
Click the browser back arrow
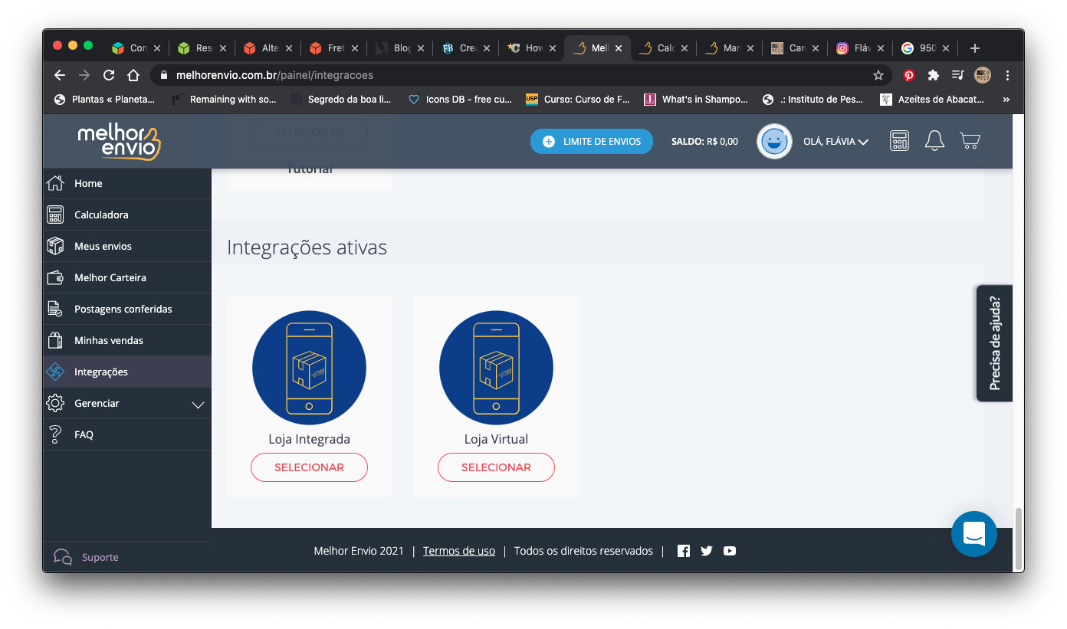pos(60,75)
